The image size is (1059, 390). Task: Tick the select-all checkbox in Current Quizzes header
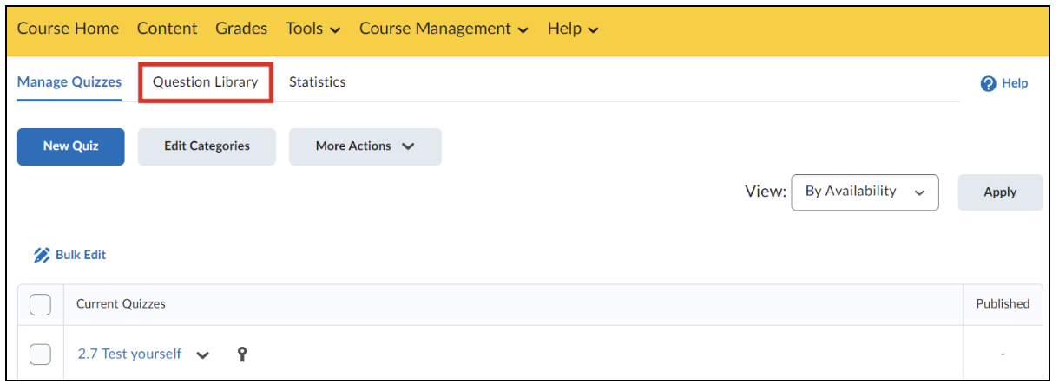coord(40,304)
